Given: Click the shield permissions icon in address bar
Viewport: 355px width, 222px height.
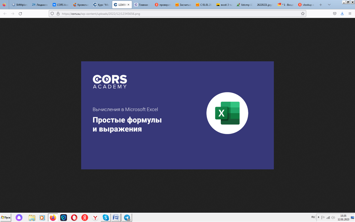Looking at the screenshot, I should [x=52, y=14].
